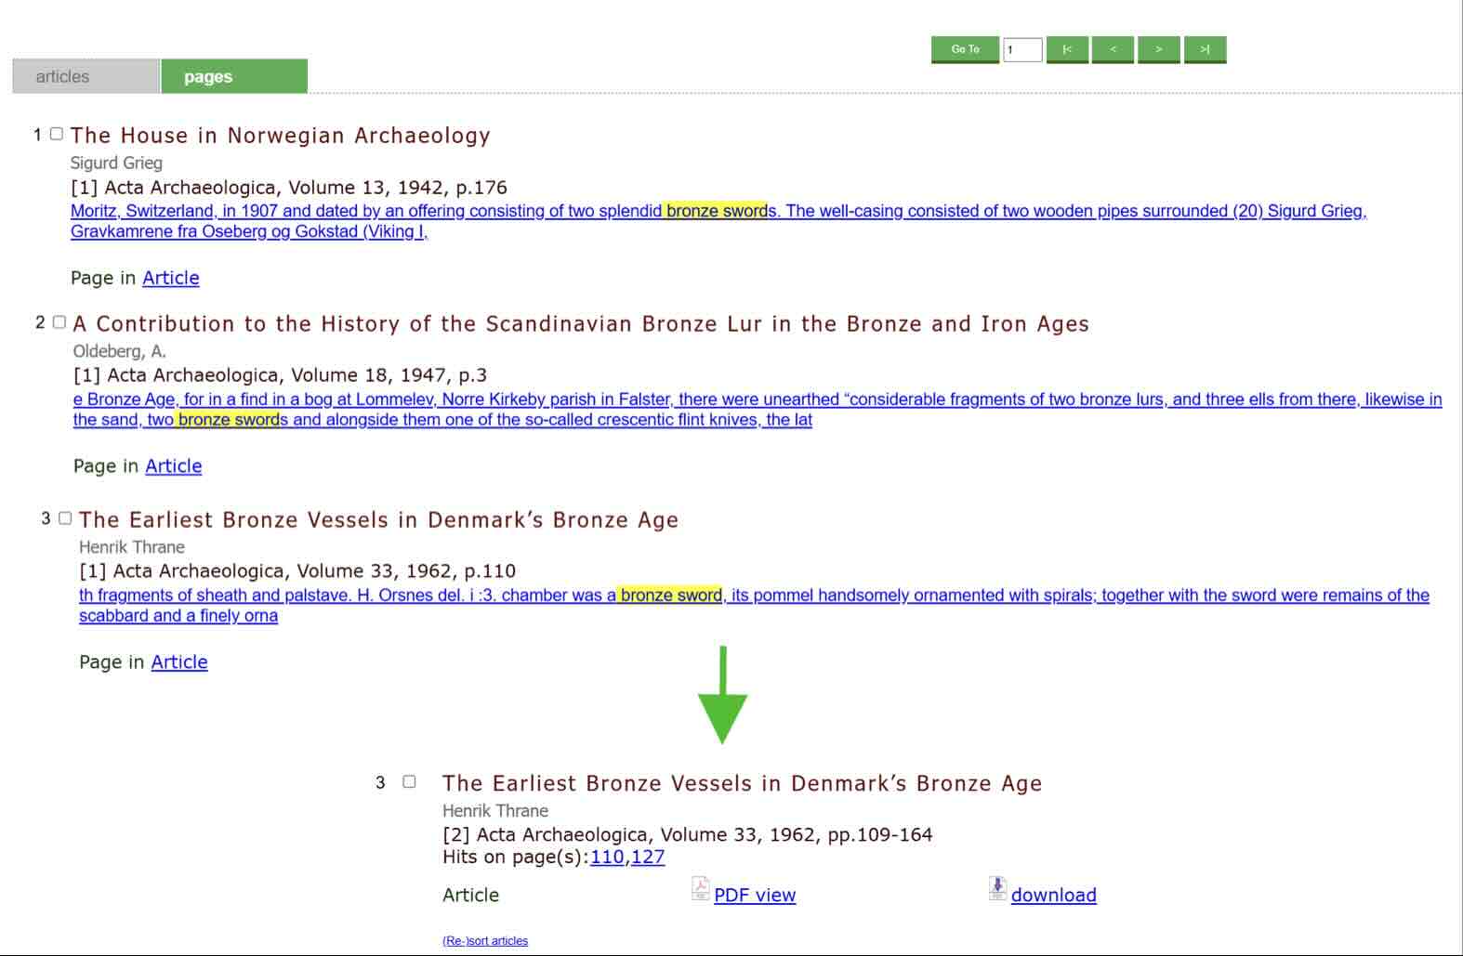Go to next results page
The image size is (1463, 956).
1158,49
